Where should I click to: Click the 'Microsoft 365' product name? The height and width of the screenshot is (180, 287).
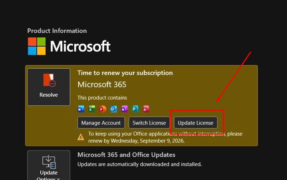(x=102, y=85)
